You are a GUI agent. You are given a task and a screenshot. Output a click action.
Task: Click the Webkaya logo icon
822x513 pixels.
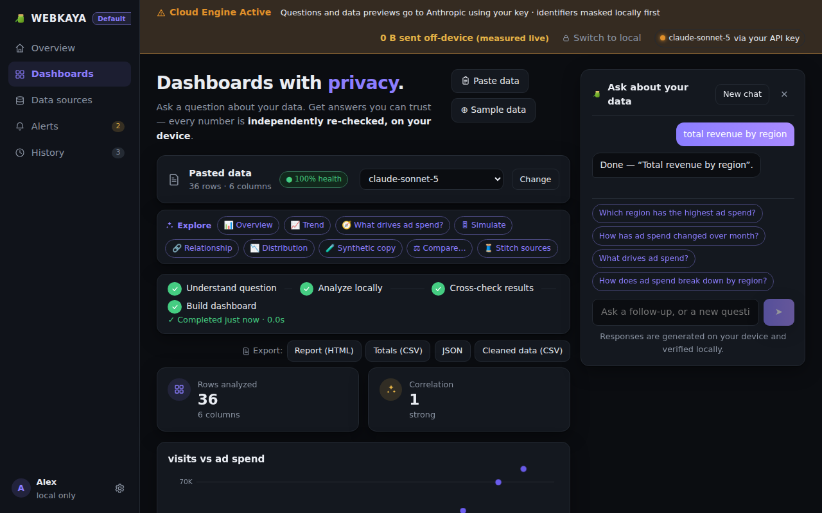click(20, 19)
